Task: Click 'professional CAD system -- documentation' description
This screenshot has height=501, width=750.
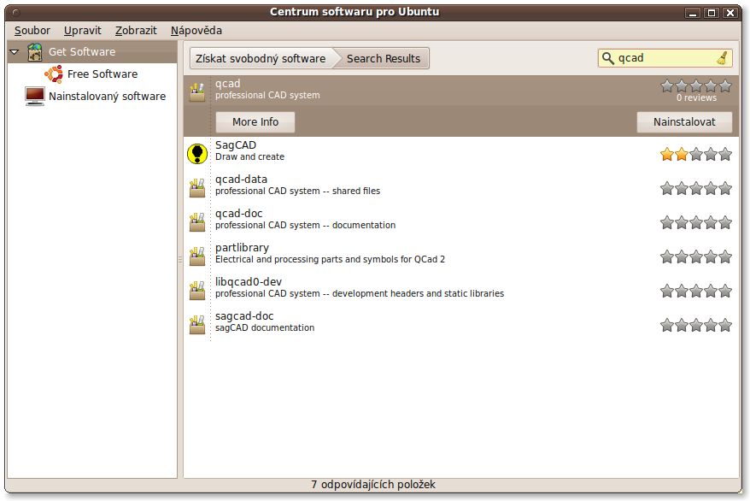Action: coord(305,226)
